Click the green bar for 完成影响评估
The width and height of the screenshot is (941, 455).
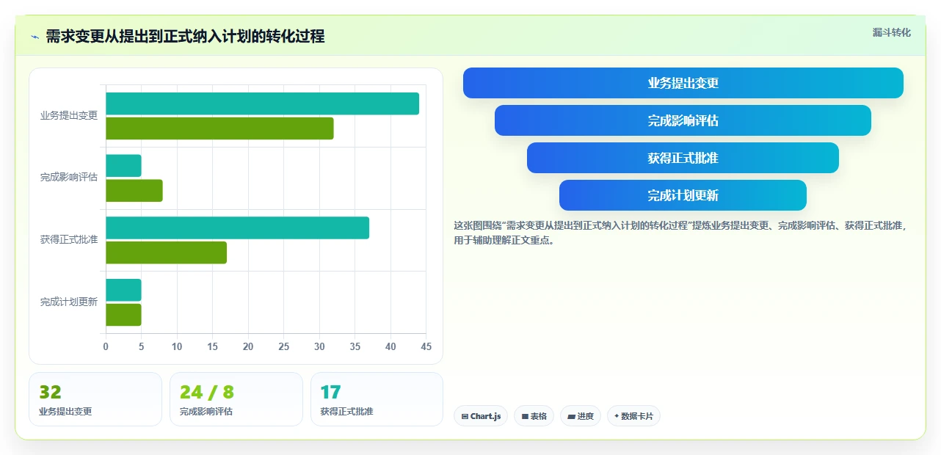click(x=134, y=191)
